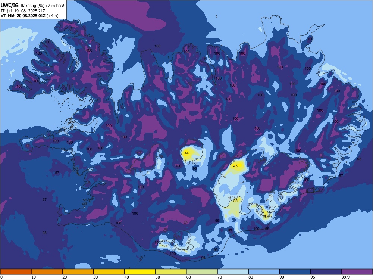This screenshot has width=373, height=280.
Task: Click the legend tick label 60
Action: pyautogui.click(x=189, y=277)
